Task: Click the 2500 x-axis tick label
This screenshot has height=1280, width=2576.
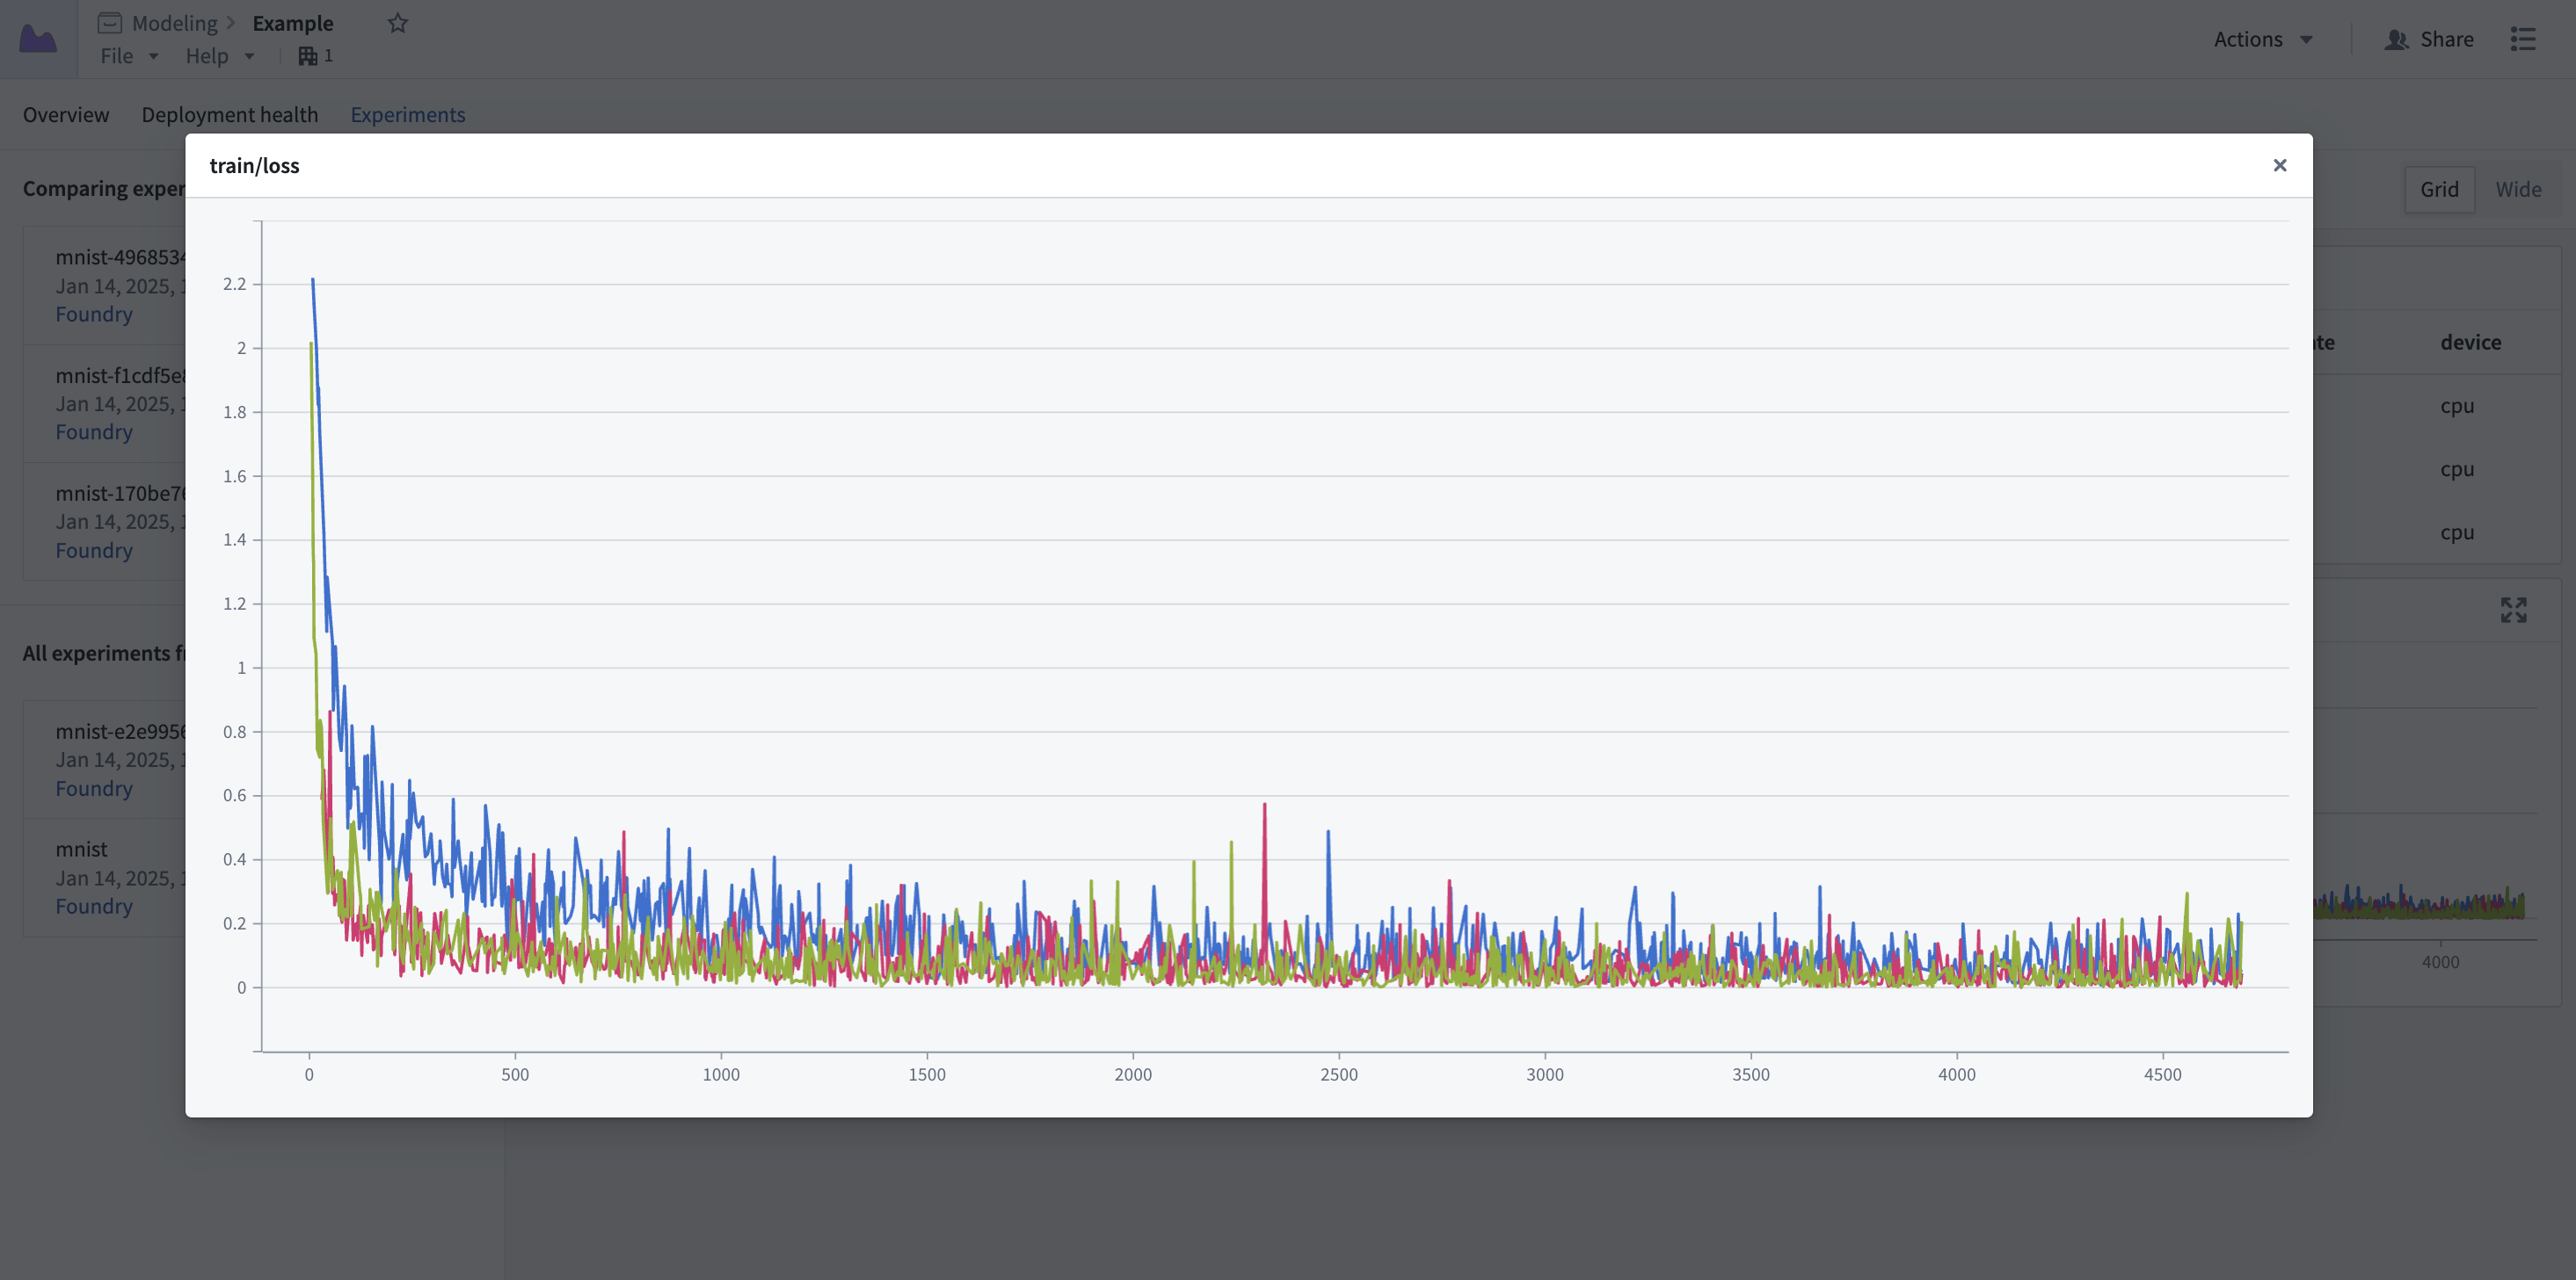Action: pos(1338,1074)
